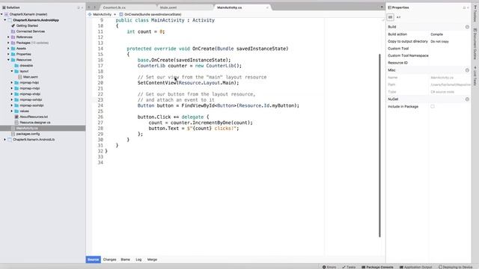Open the Application Output pad
479x269 pixels.
click(x=416, y=267)
